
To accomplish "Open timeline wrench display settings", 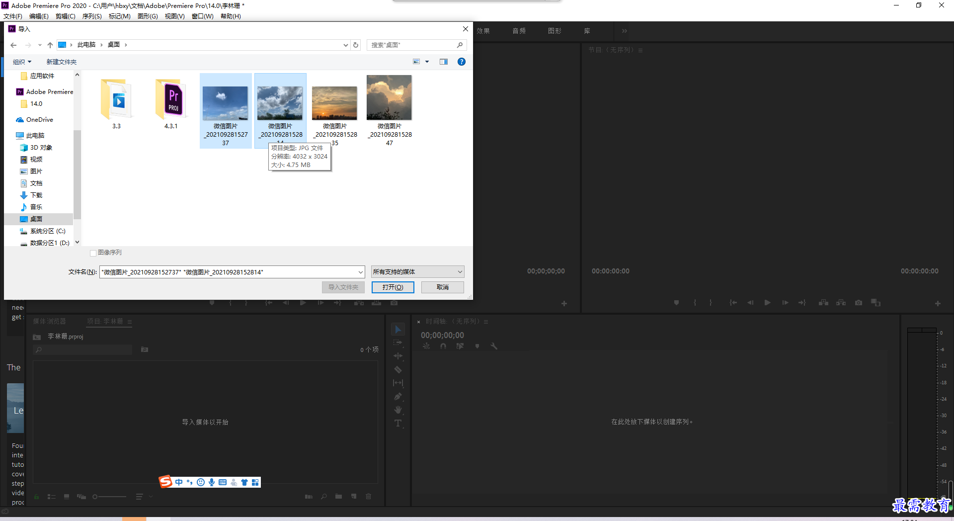I will [x=494, y=346].
